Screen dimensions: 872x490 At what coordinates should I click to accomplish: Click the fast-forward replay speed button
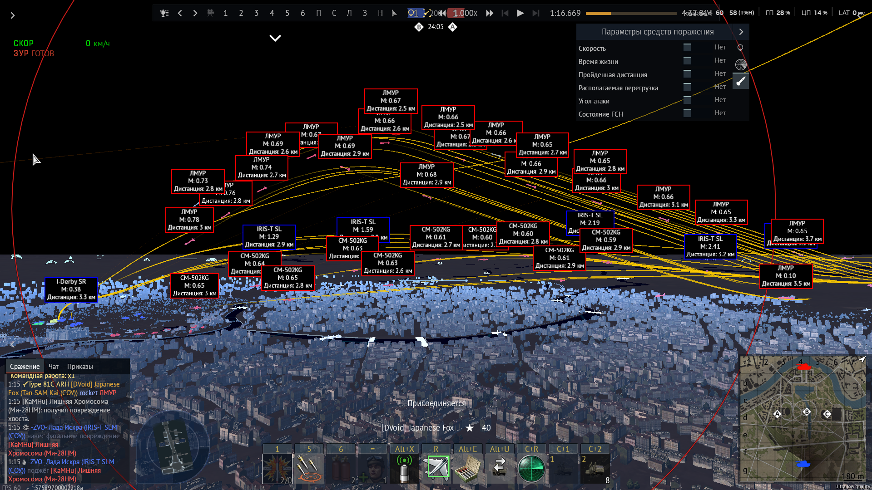click(489, 13)
